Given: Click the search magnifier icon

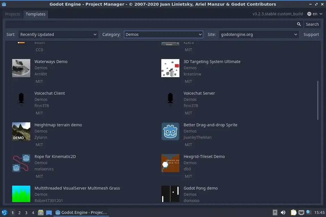Looking at the screenshot, I should (299, 24).
